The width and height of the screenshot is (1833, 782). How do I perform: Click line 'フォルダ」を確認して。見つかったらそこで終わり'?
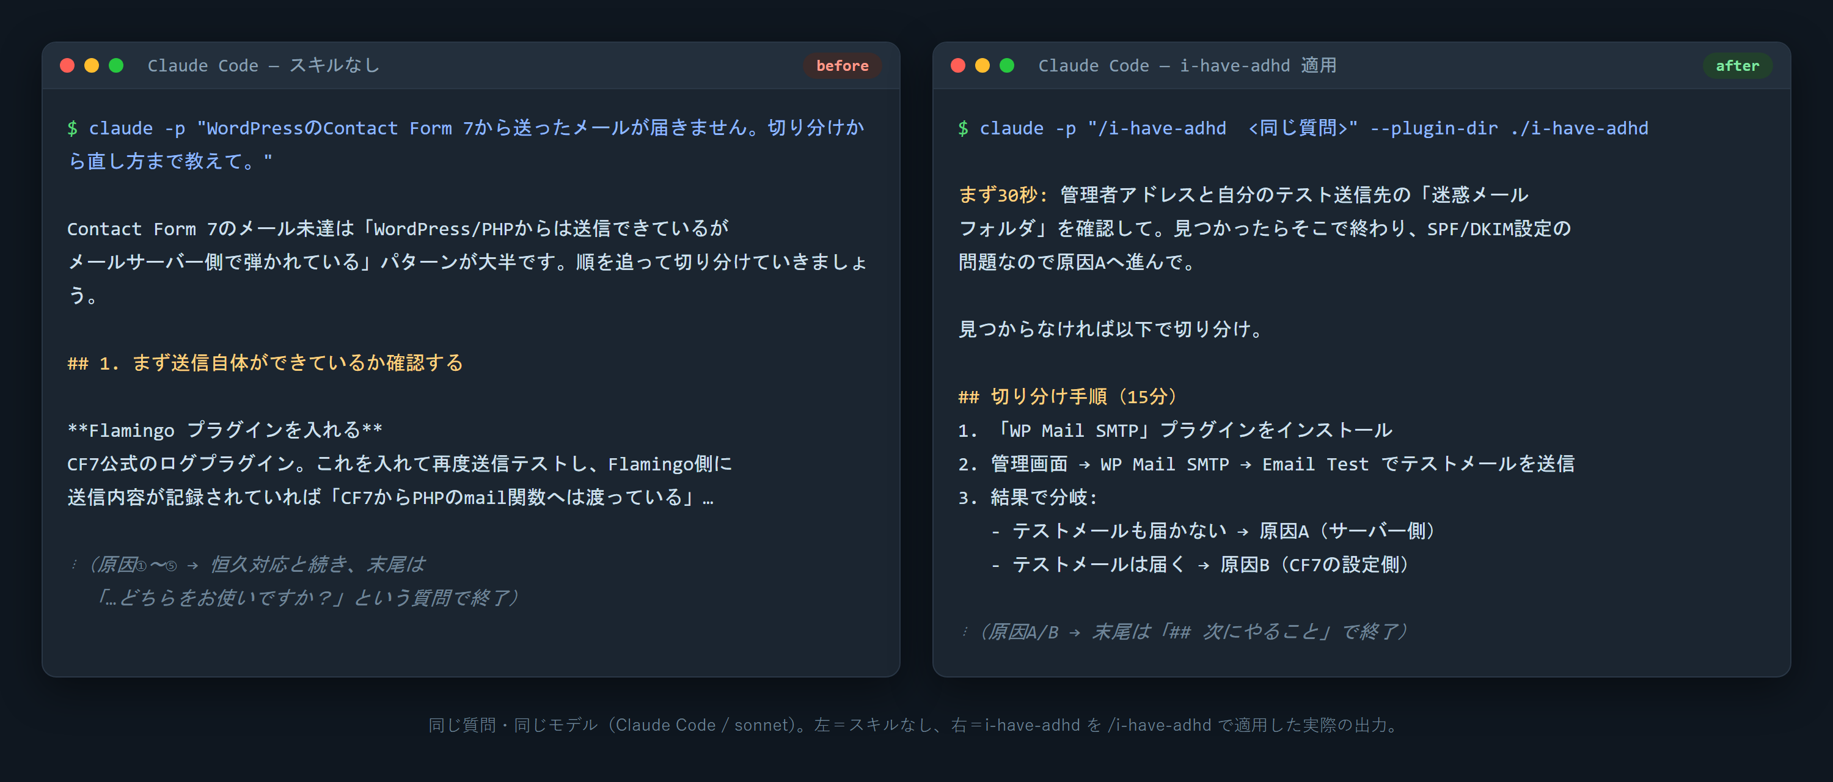point(1264,228)
